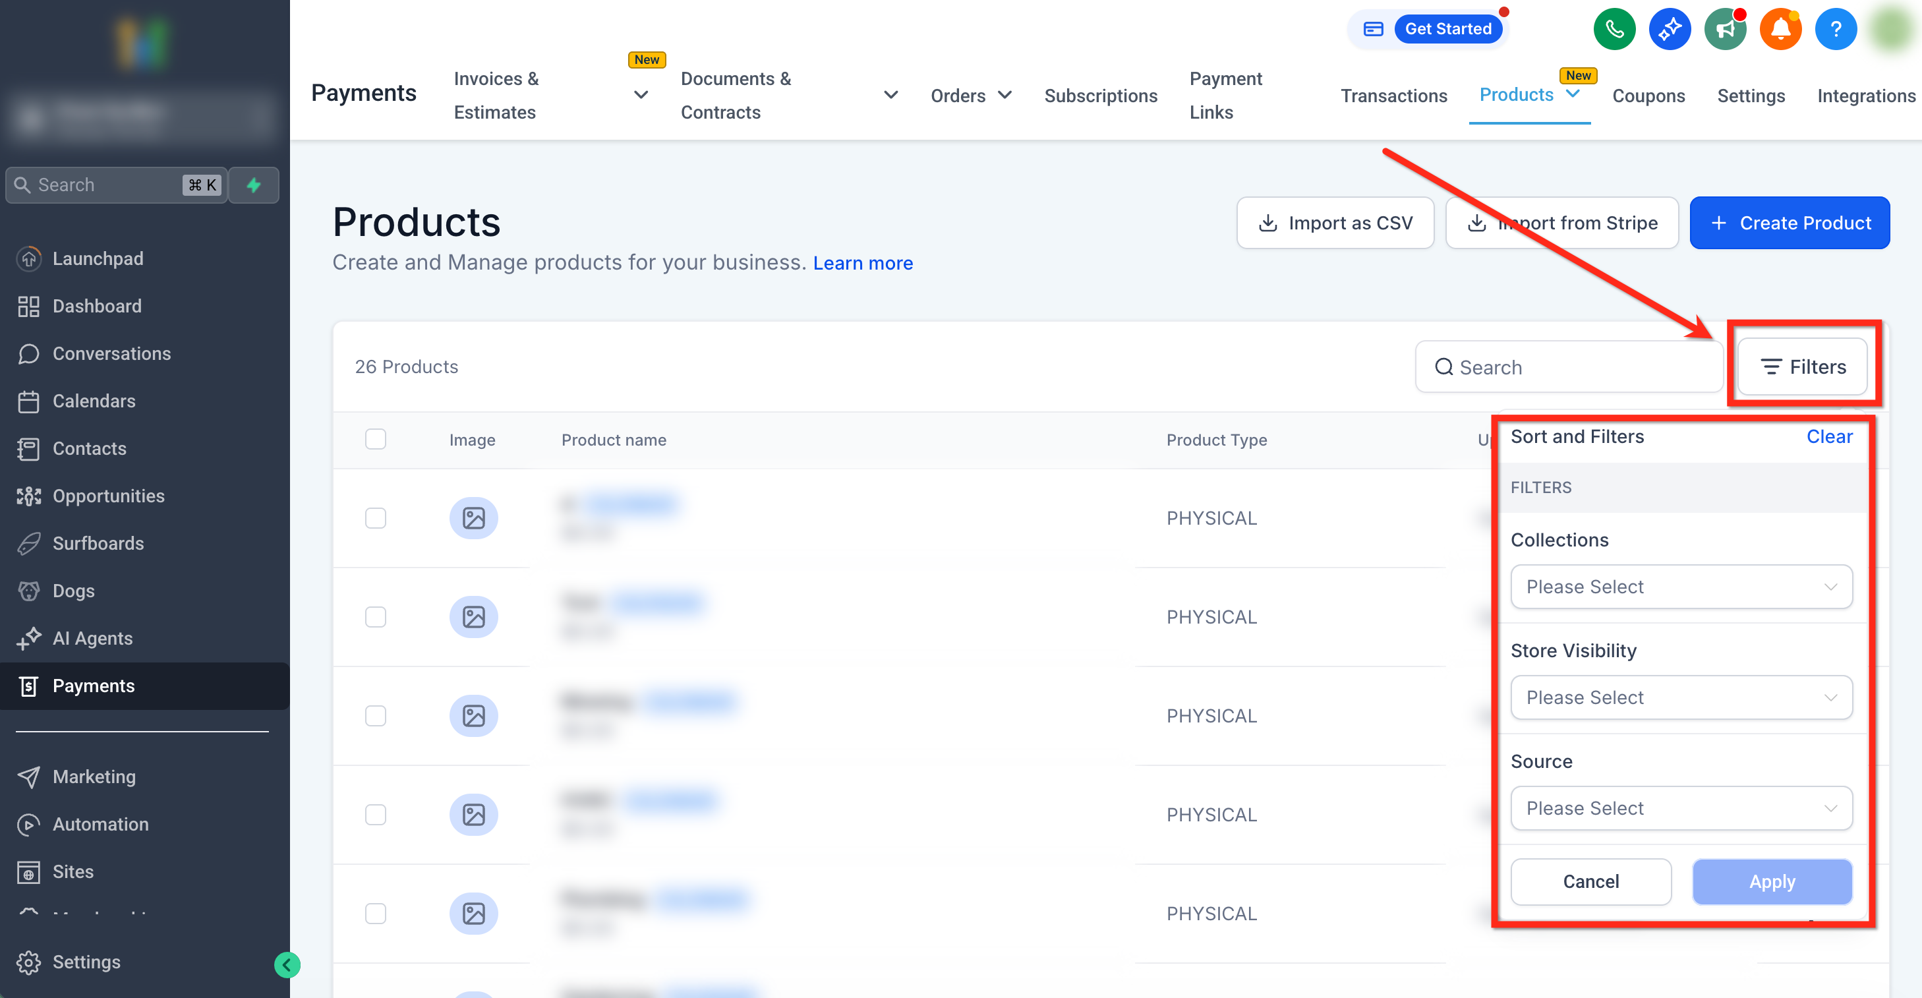Click the megaphone announcements icon
The width and height of the screenshot is (1922, 998).
tap(1724, 29)
